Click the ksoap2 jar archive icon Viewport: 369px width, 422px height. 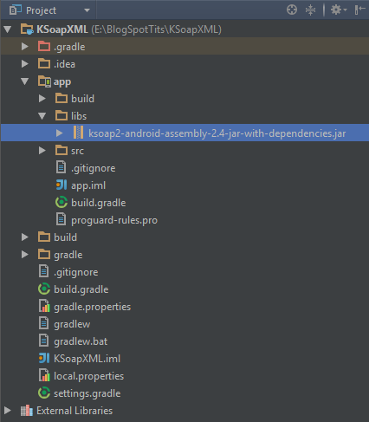(x=78, y=133)
